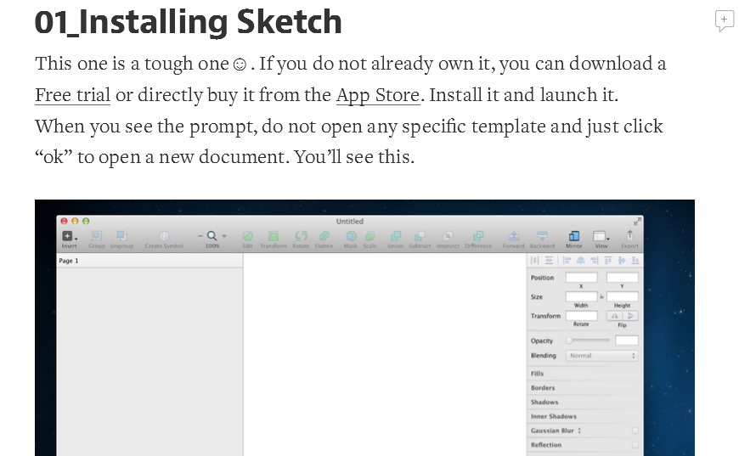Click the zoom magnifier icon showing 100%
Screen dimensions: 739x456
(212, 236)
